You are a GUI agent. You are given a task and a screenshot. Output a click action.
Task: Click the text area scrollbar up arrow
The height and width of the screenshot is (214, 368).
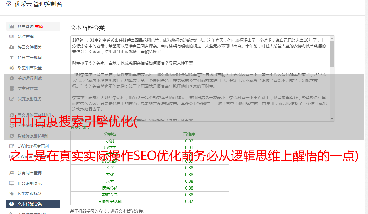(332, 38)
